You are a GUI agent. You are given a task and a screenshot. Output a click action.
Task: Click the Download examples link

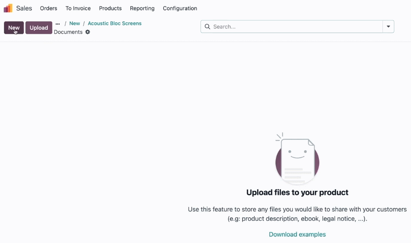tap(297, 234)
